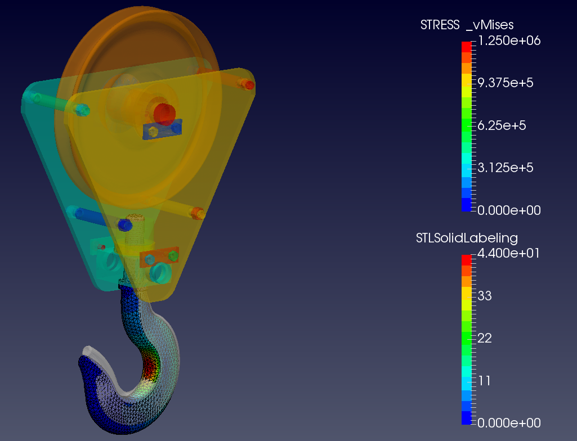This screenshot has height=441, width=577.
Task: Click the 11 label on STLSolidLabeling legend
Action: coord(485,380)
